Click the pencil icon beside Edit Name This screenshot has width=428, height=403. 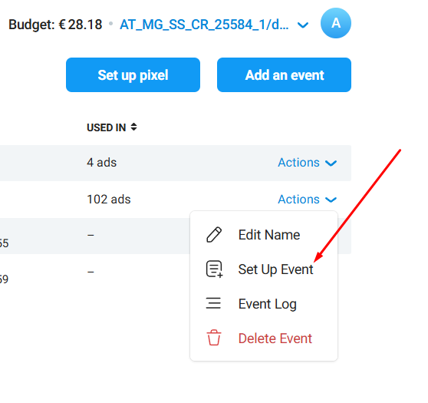[x=214, y=235]
